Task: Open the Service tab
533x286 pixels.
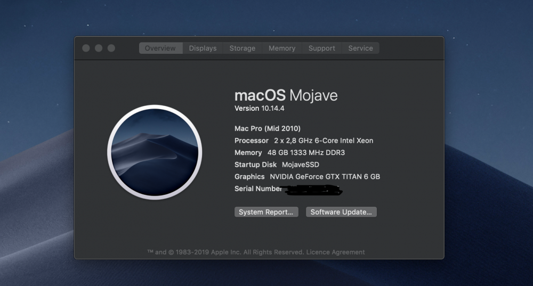Action: pyautogui.click(x=360, y=48)
